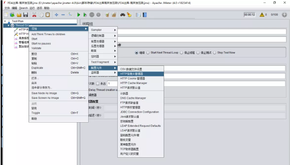Click Save Node As Image entry

(58, 93)
